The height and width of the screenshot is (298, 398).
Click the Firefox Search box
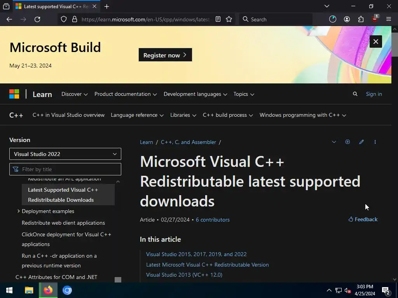(276, 19)
